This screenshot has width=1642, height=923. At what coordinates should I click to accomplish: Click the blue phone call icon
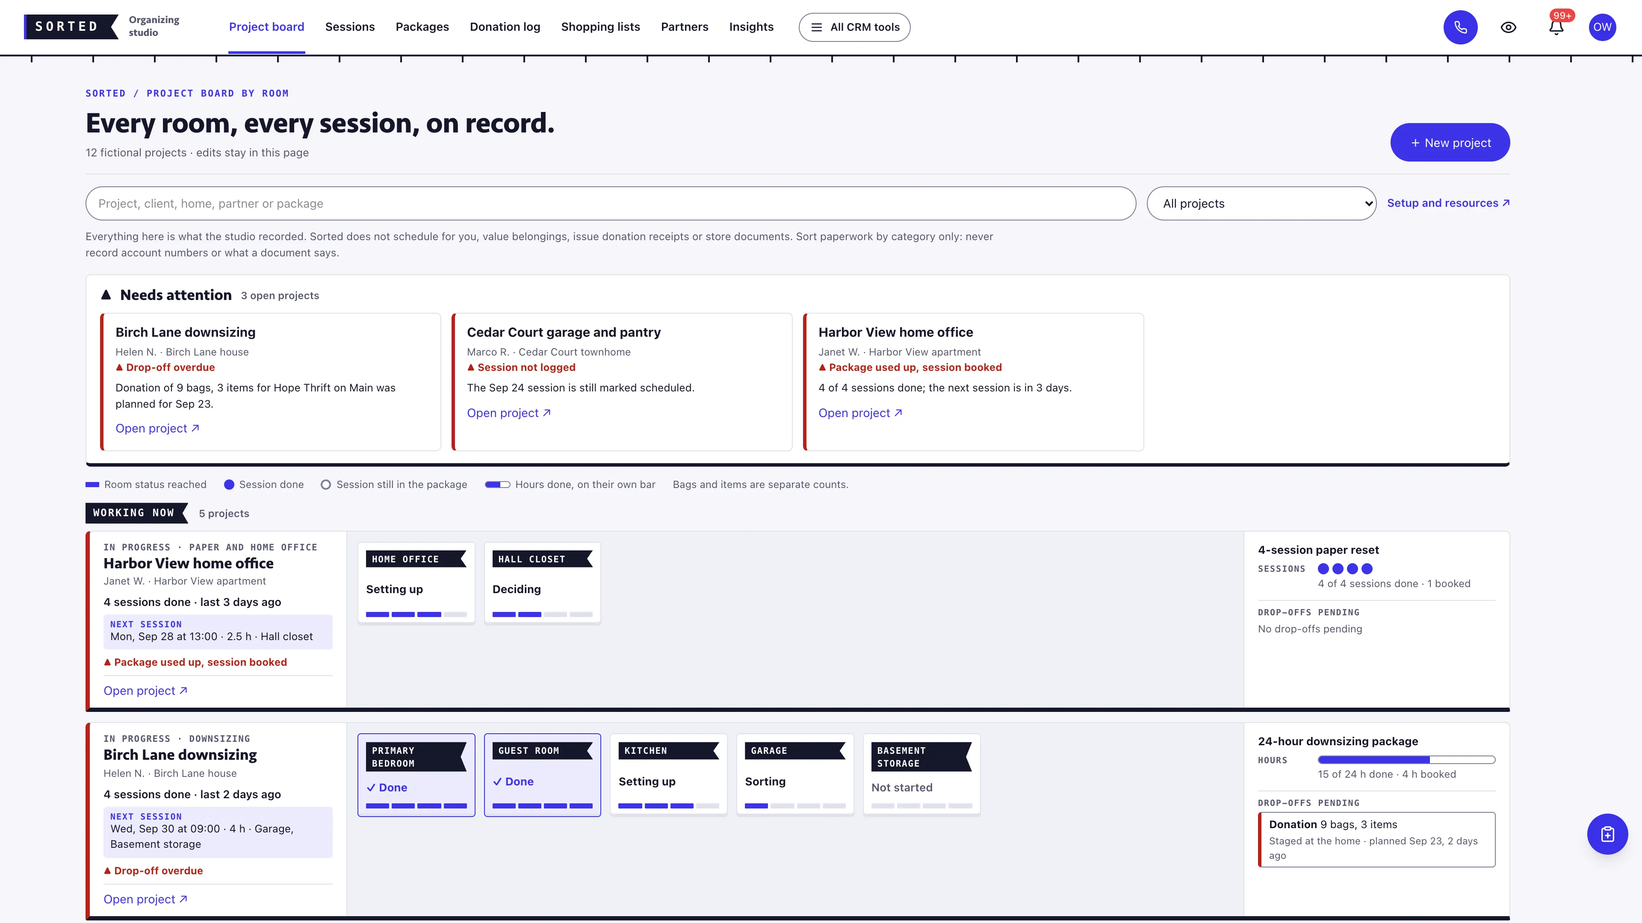point(1460,27)
